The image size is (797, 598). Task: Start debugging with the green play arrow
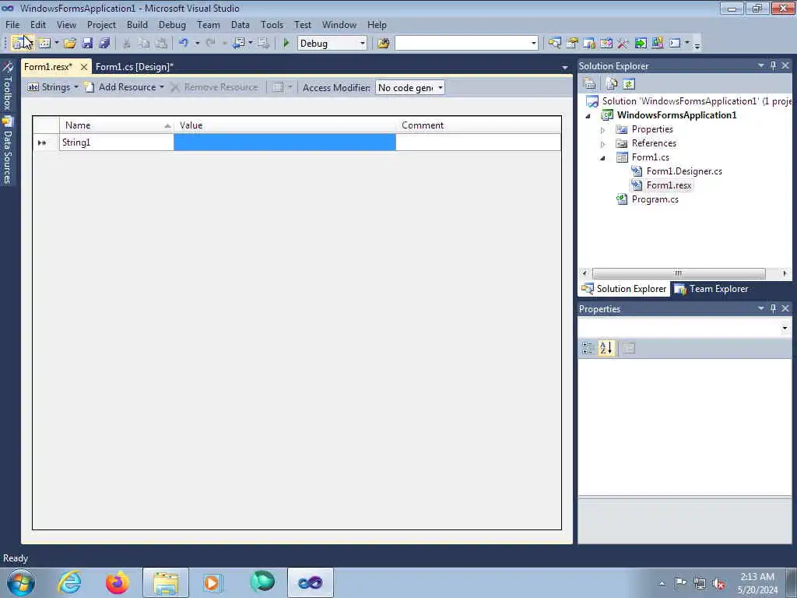[286, 44]
